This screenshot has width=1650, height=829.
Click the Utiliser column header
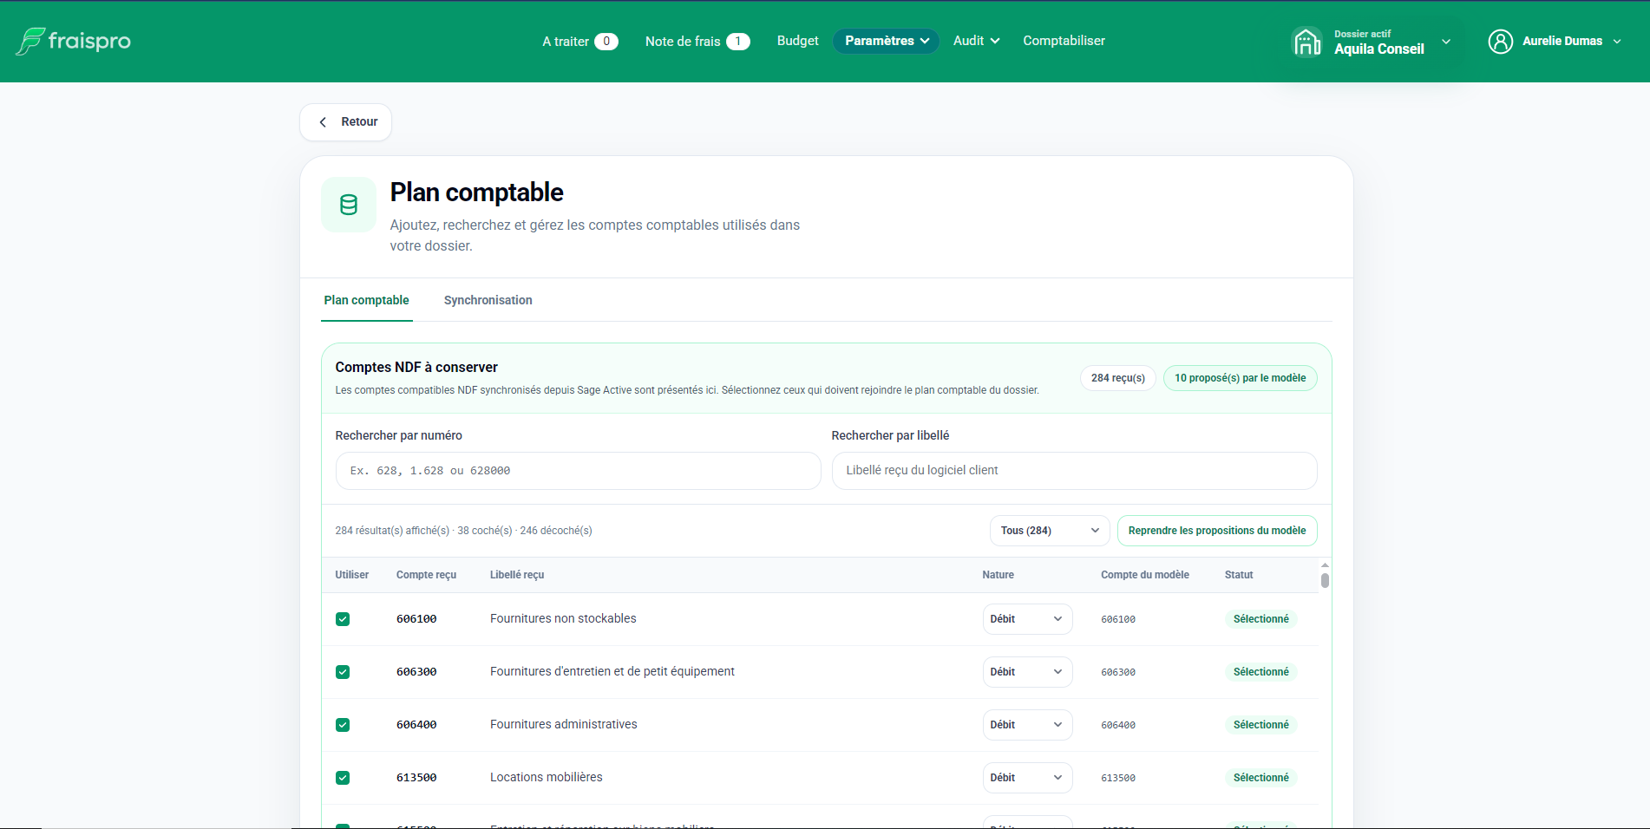pos(351,575)
